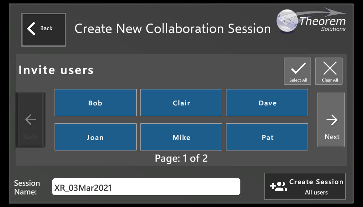Invite Dave to the session
The height and width of the screenshot is (207, 363).
[x=267, y=103]
